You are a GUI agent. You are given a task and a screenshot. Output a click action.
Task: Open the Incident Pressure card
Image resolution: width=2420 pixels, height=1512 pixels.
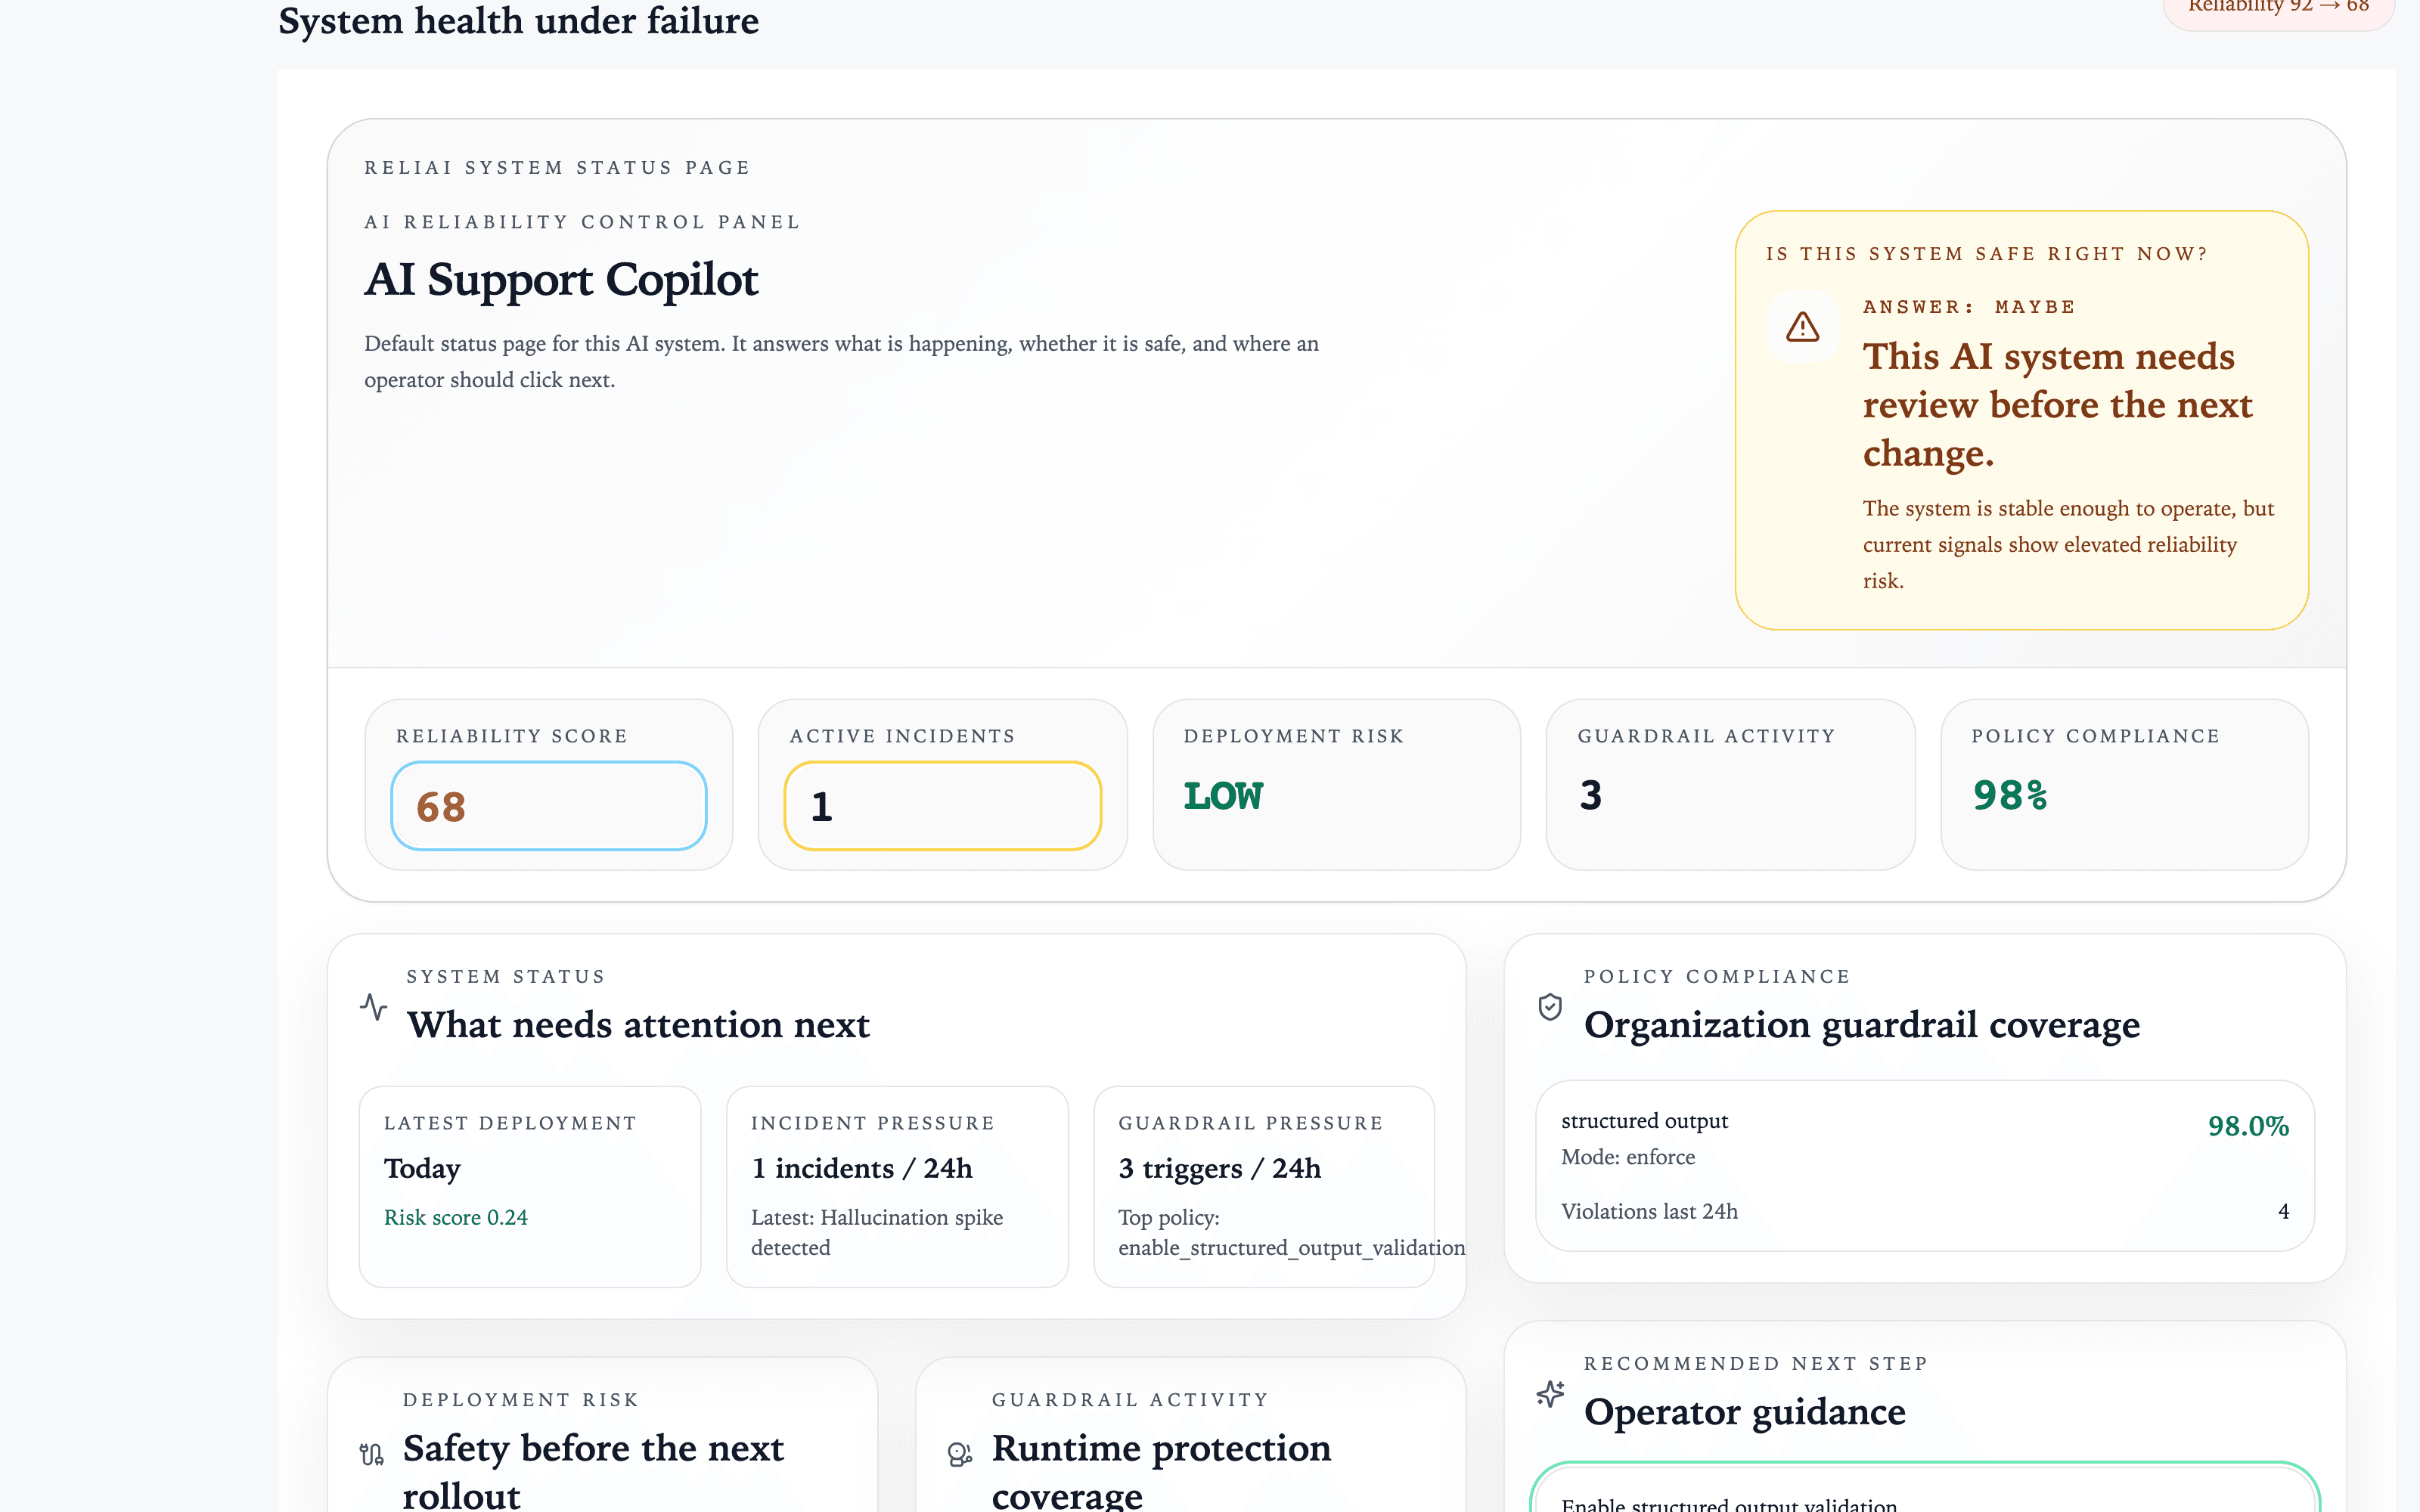click(x=897, y=1186)
